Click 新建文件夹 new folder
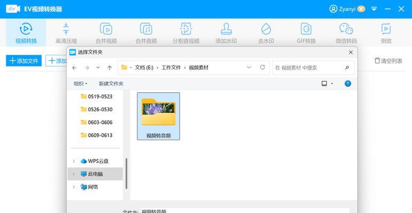The height and width of the screenshot is (213, 412). coord(111,84)
